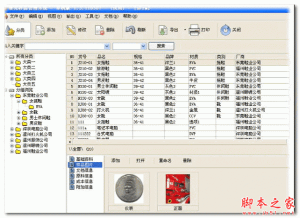Select the 仪表 coin thumbnail
This screenshot has width=300, height=218.
point(129,189)
